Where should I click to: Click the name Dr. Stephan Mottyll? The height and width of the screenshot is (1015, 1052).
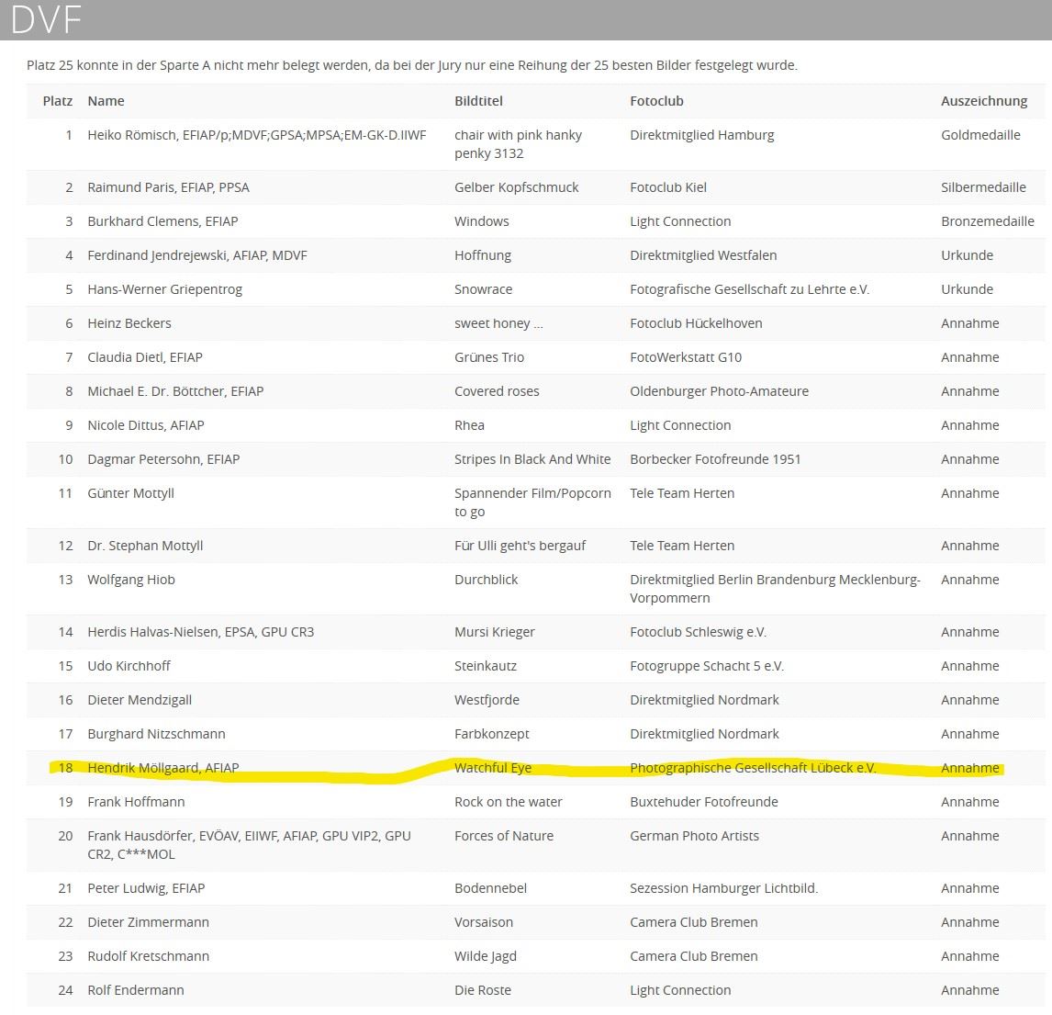(145, 546)
